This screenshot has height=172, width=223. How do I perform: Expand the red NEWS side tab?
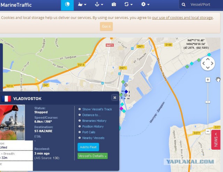click(x=216, y=140)
